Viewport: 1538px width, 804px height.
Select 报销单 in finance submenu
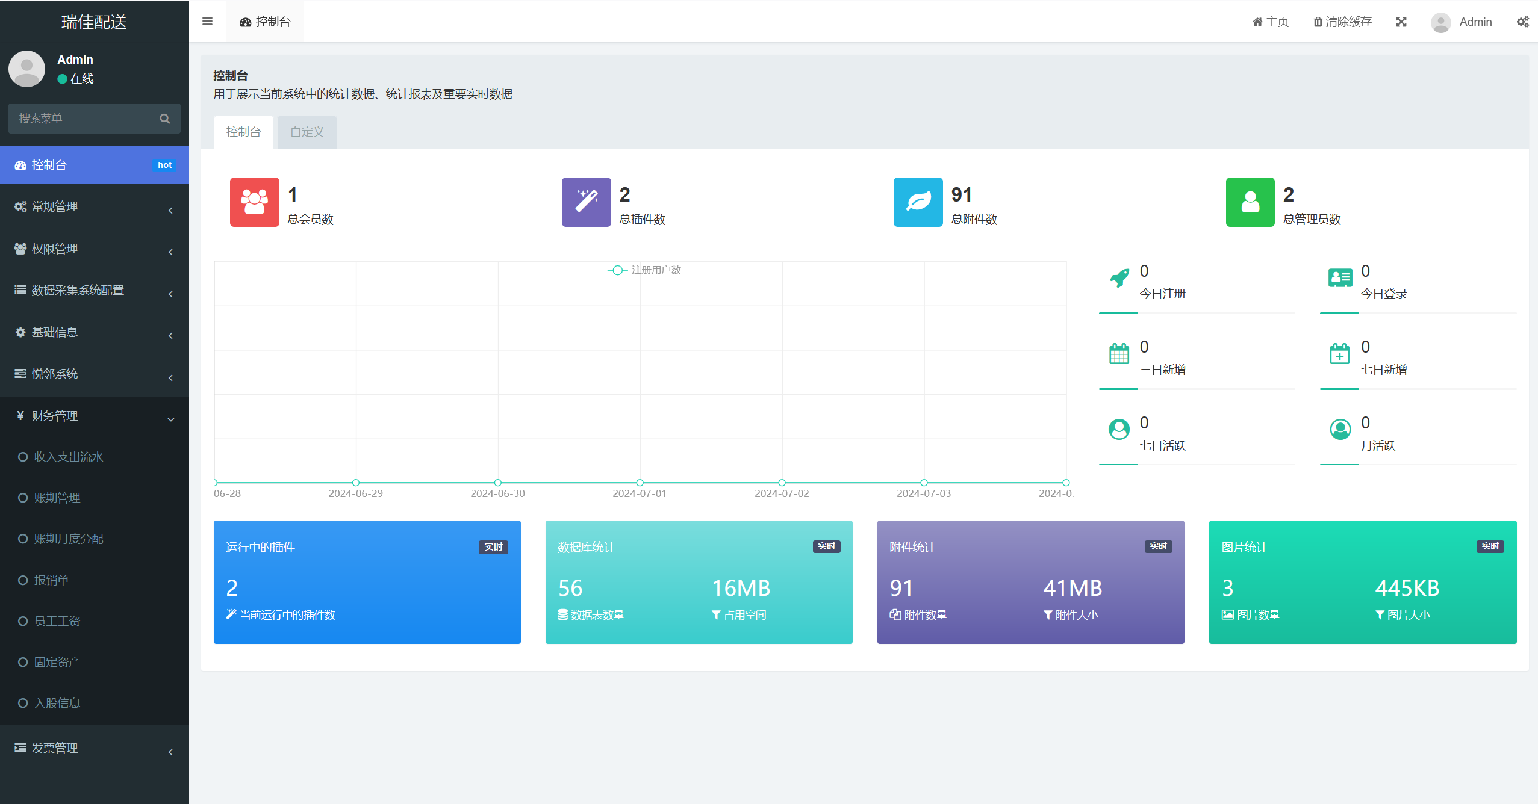click(52, 580)
